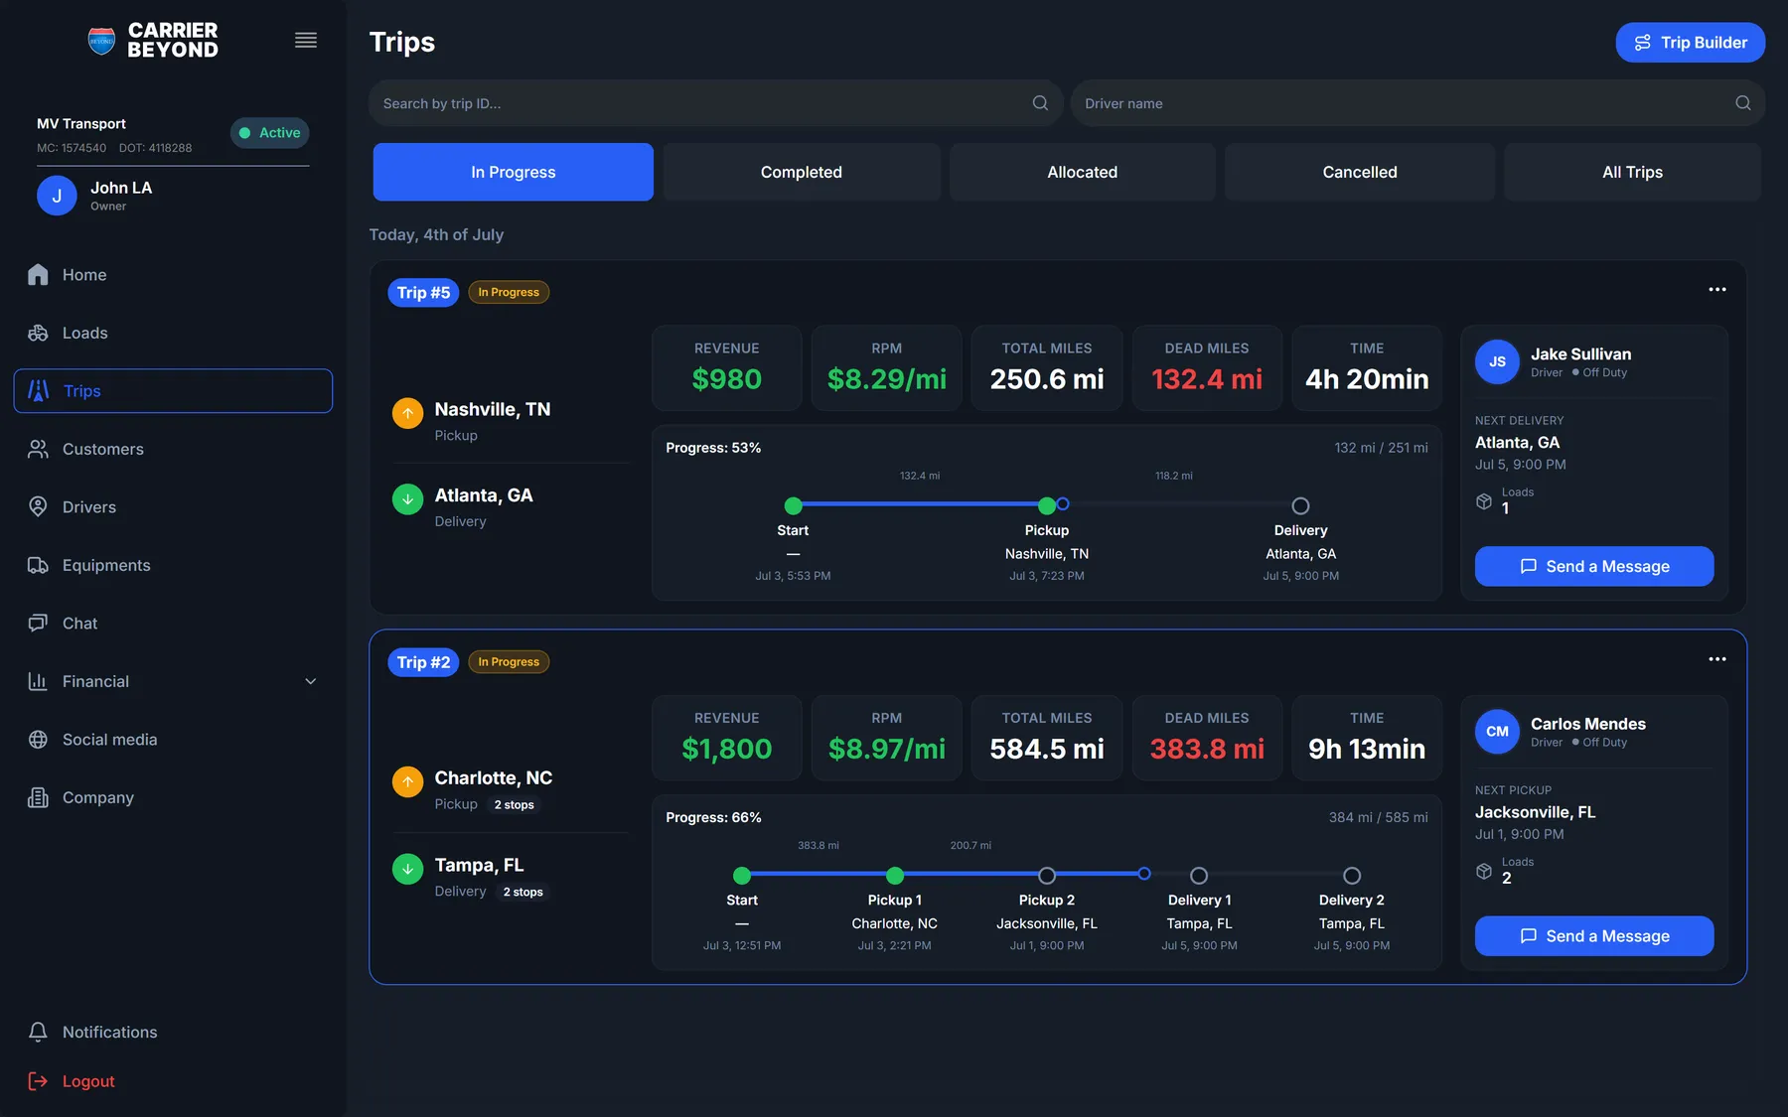Collapse sidebar with hamburger menu icon
The width and height of the screenshot is (1788, 1117).
point(306,40)
